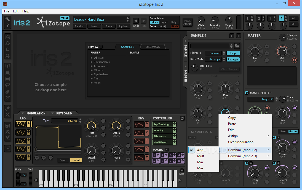The height and width of the screenshot is (190, 302).
Task: Click Macro 8 assign crosshair
Action: pyautogui.click(x=183, y=161)
